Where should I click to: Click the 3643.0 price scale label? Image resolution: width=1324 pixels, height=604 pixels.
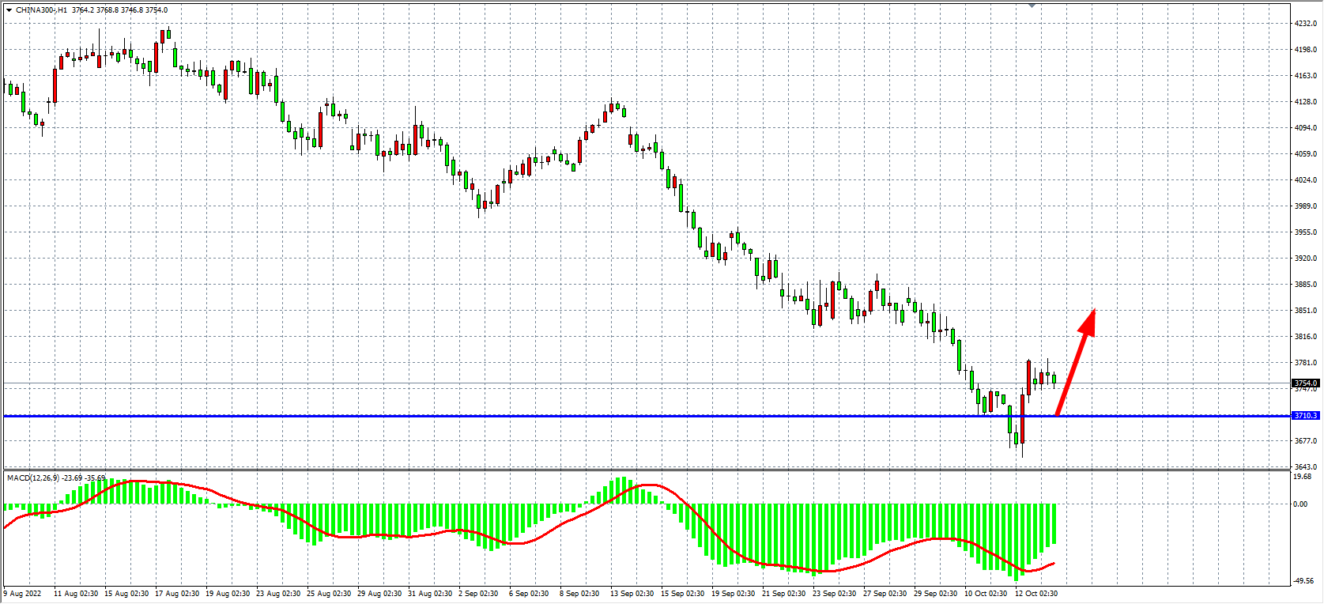(1305, 467)
